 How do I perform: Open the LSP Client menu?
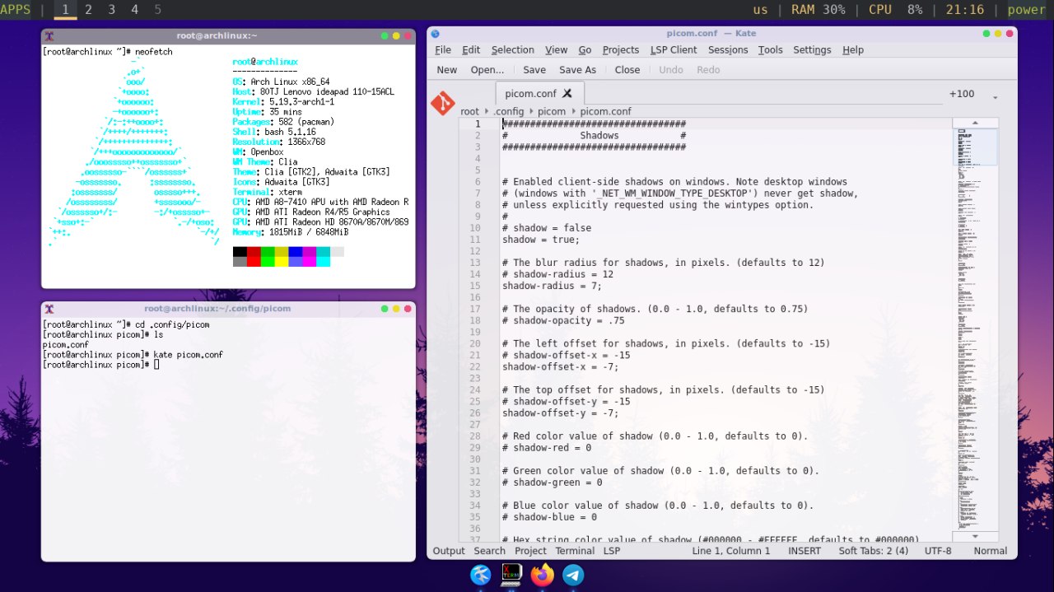coord(673,50)
